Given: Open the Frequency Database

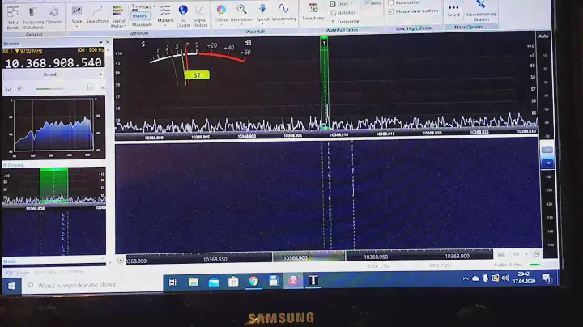Looking at the screenshot, I should 33,15.
